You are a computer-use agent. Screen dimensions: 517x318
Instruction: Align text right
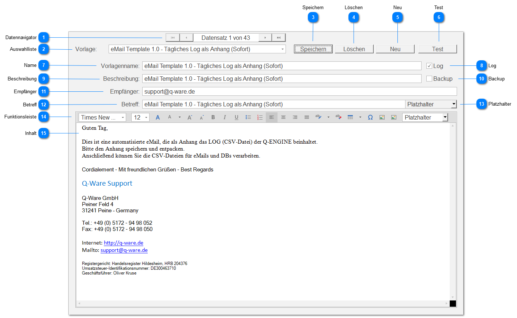click(295, 117)
